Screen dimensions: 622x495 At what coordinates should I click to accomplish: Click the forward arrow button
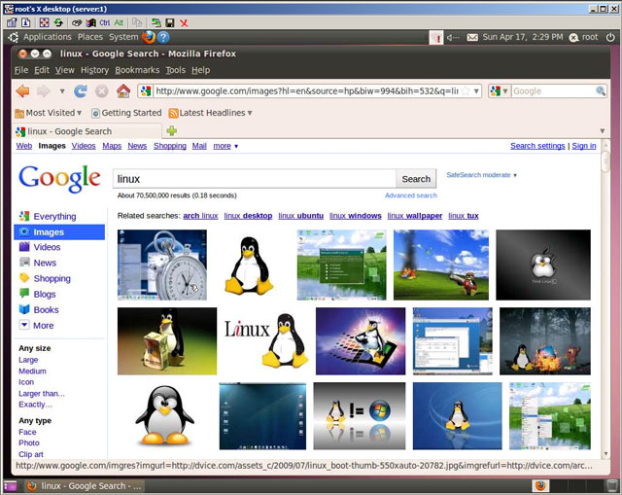click(x=43, y=91)
